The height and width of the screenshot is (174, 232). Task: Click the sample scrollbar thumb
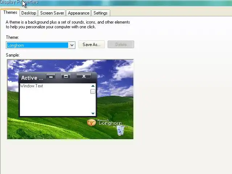(93, 91)
